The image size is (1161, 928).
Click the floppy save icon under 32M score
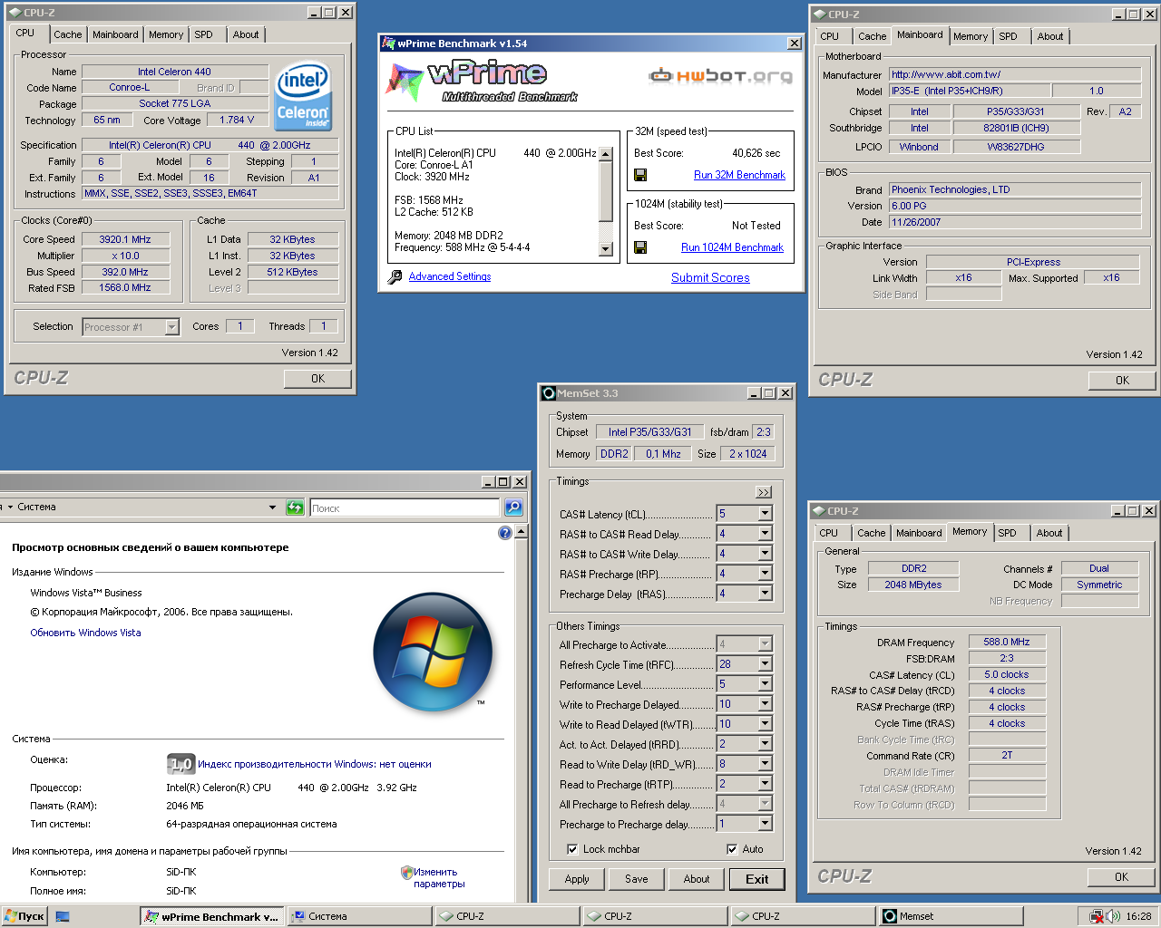pos(640,175)
